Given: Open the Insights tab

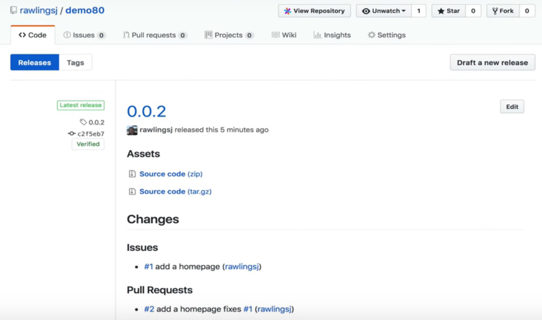Looking at the screenshot, I should 332,35.
